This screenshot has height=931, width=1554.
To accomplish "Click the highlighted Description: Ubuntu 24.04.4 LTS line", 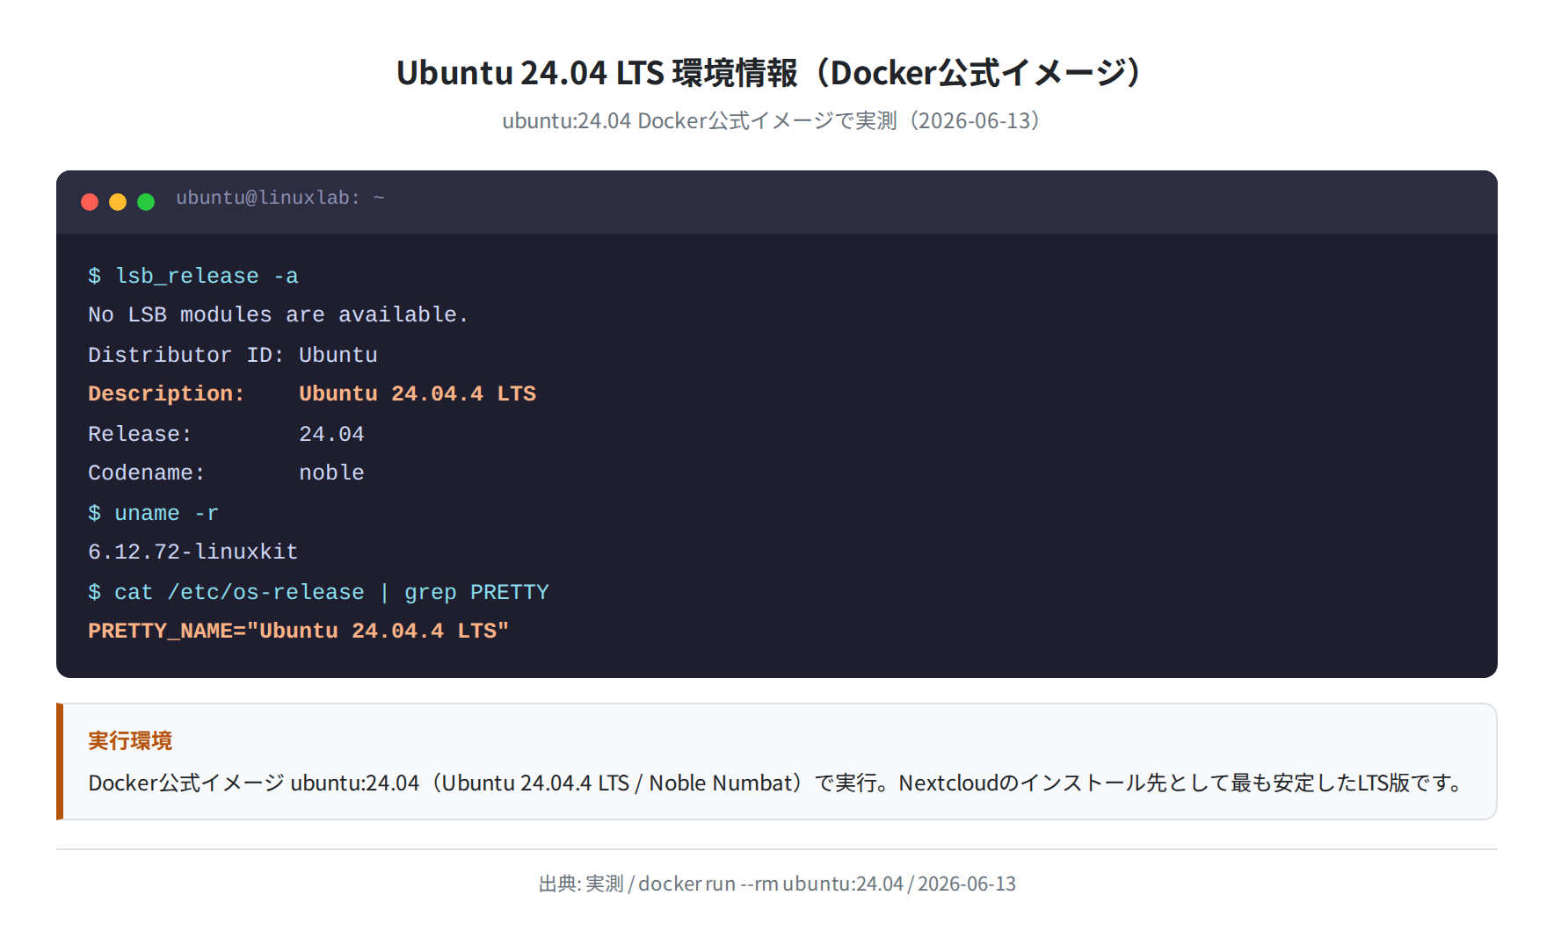I will tap(312, 393).
